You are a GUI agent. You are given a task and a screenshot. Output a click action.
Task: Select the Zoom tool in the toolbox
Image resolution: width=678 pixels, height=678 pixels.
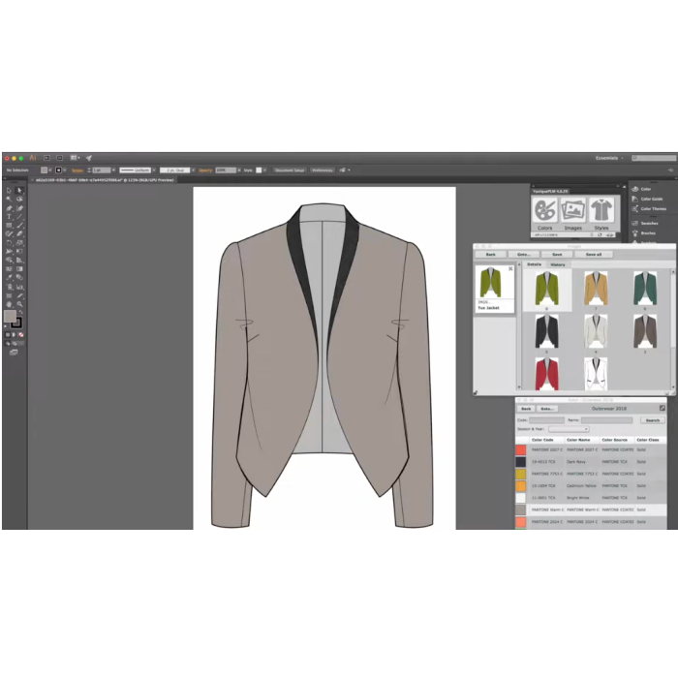point(18,304)
